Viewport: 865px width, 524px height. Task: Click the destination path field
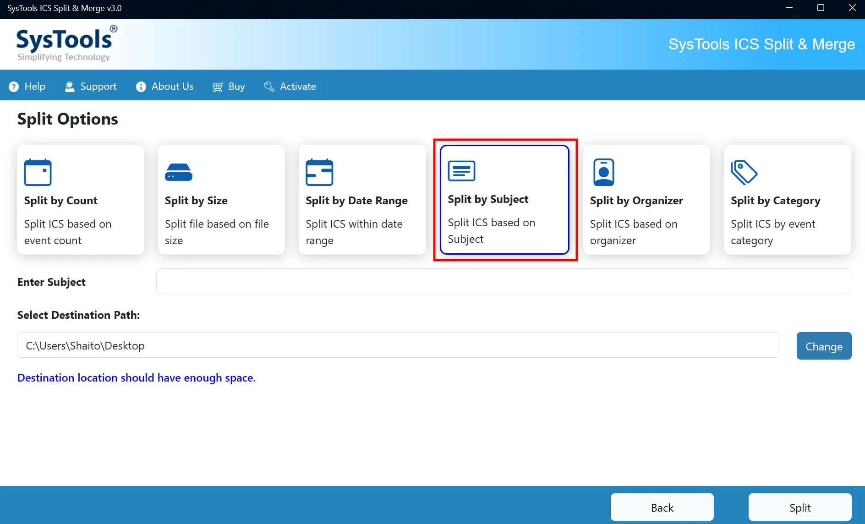pyautogui.click(x=399, y=345)
